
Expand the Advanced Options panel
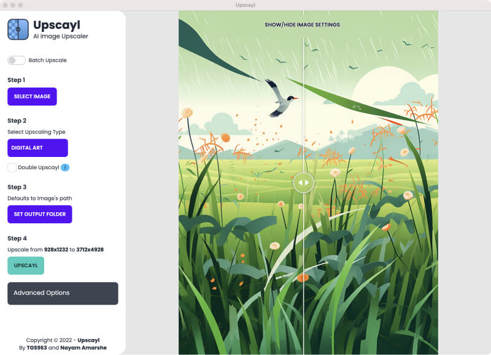coord(63,293)
